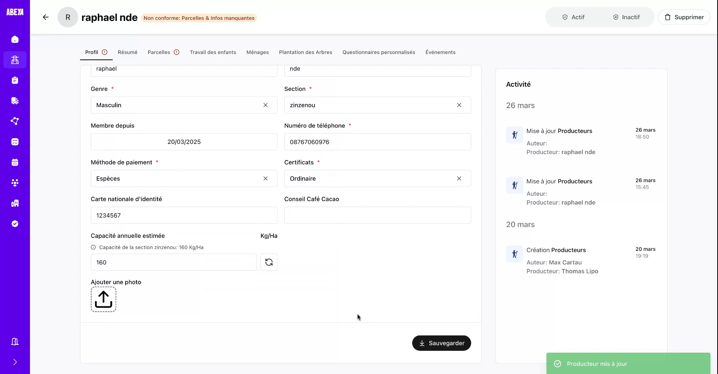
Task: Set the producer status to Inactif
Action: [x=626, y=17]
